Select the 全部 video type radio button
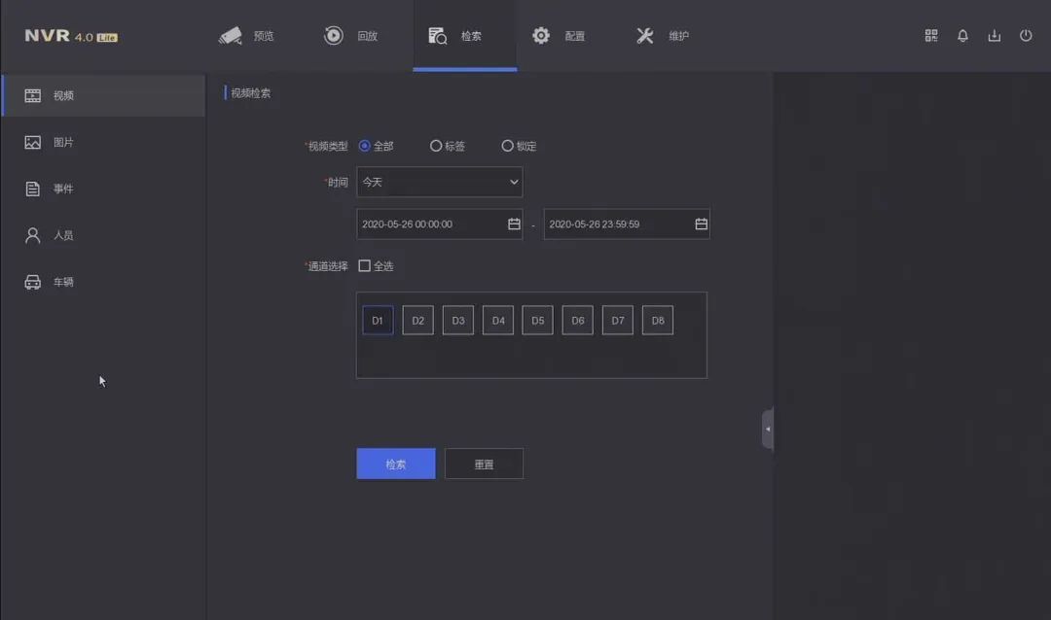The width and height of the screenshot is (1051, 620). click(x=365, y=146)
